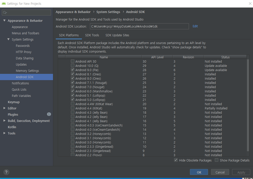This screenshot has height=179, width=253.
Task: Click 'Partially installed' status text
Action: pyautogui.click(x=216, y=108)
